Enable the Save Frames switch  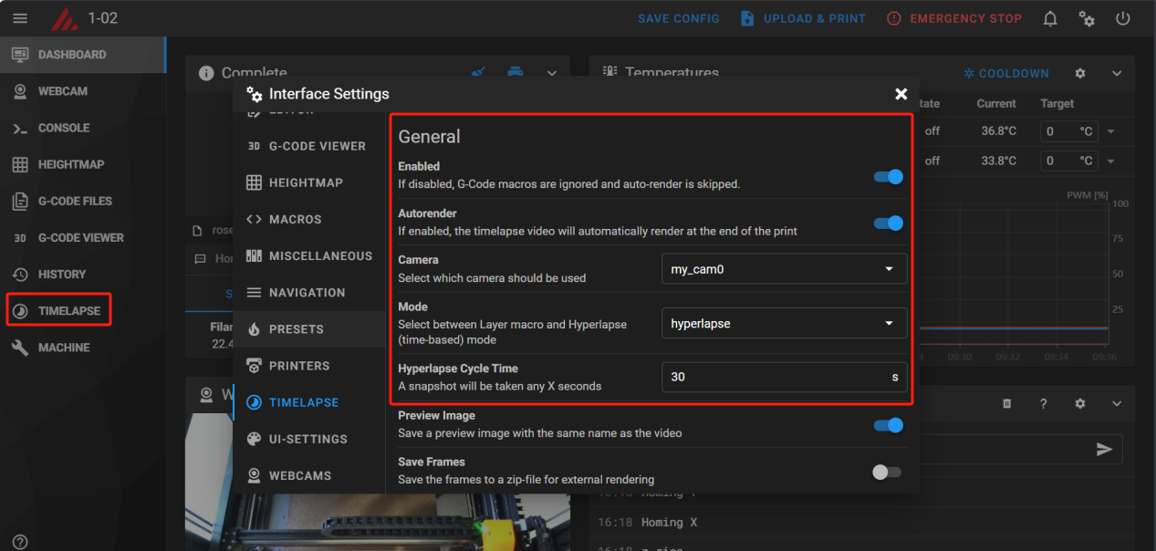coord(886,472)
